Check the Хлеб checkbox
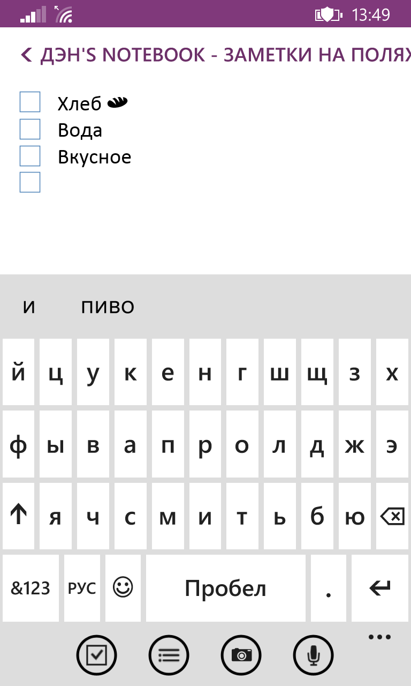The height and width of the screenshot is (686, 411). click(30, 102)
